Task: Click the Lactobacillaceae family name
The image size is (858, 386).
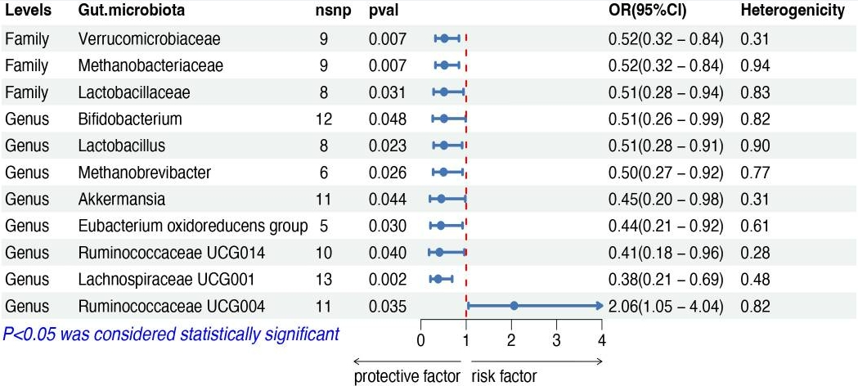Action: pyautogui.click(x=134, y=92)
